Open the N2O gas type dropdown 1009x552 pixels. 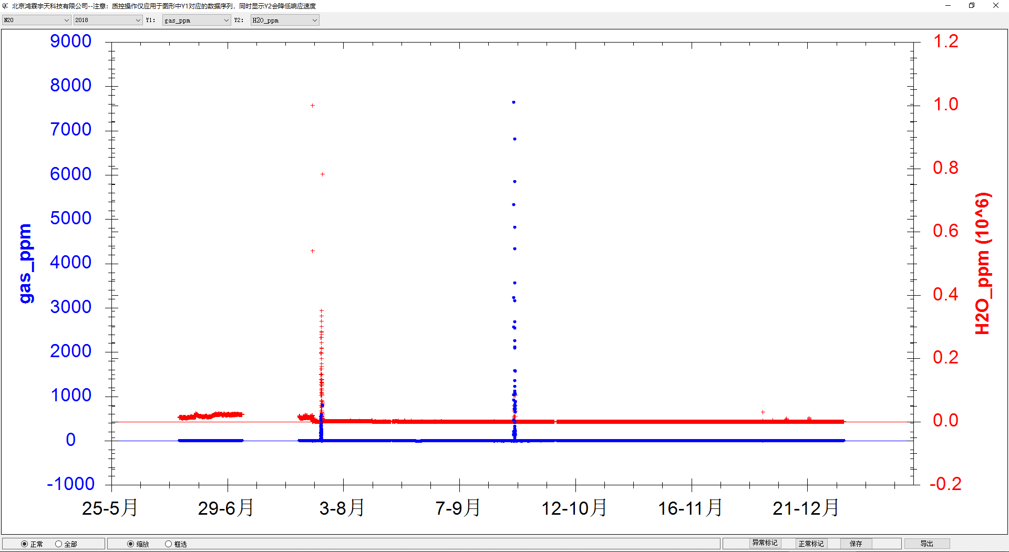click(x=36, y=20)
